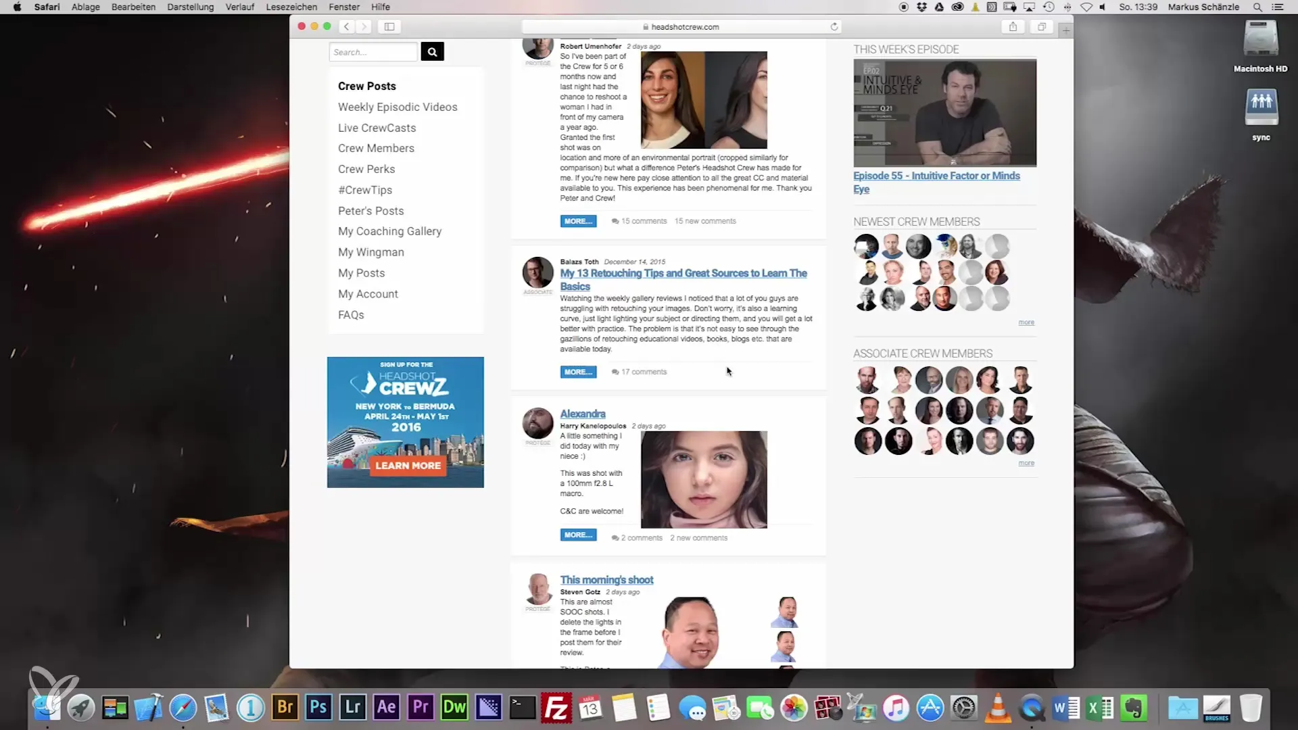This screenshot has height=730, width=1298.
Task: Open My Coaching Gallery
Action: click(x=389, y=231)
